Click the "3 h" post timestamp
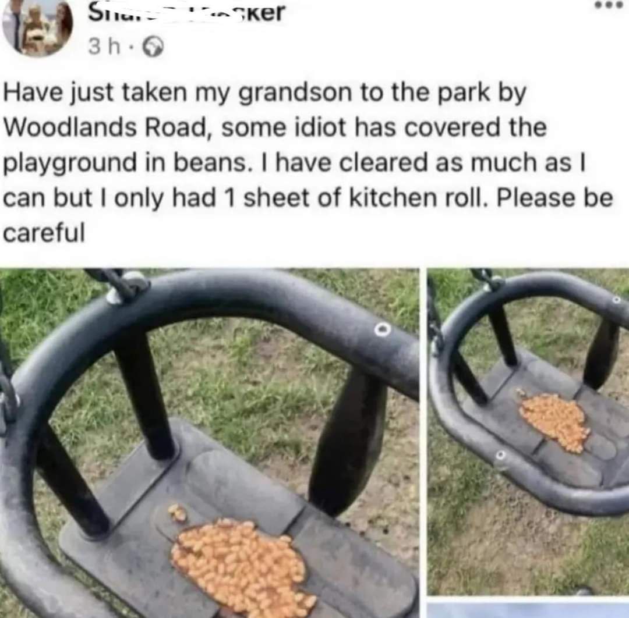Image resolution: width=629 pixels, height=618 pixels. coord(104,48)
